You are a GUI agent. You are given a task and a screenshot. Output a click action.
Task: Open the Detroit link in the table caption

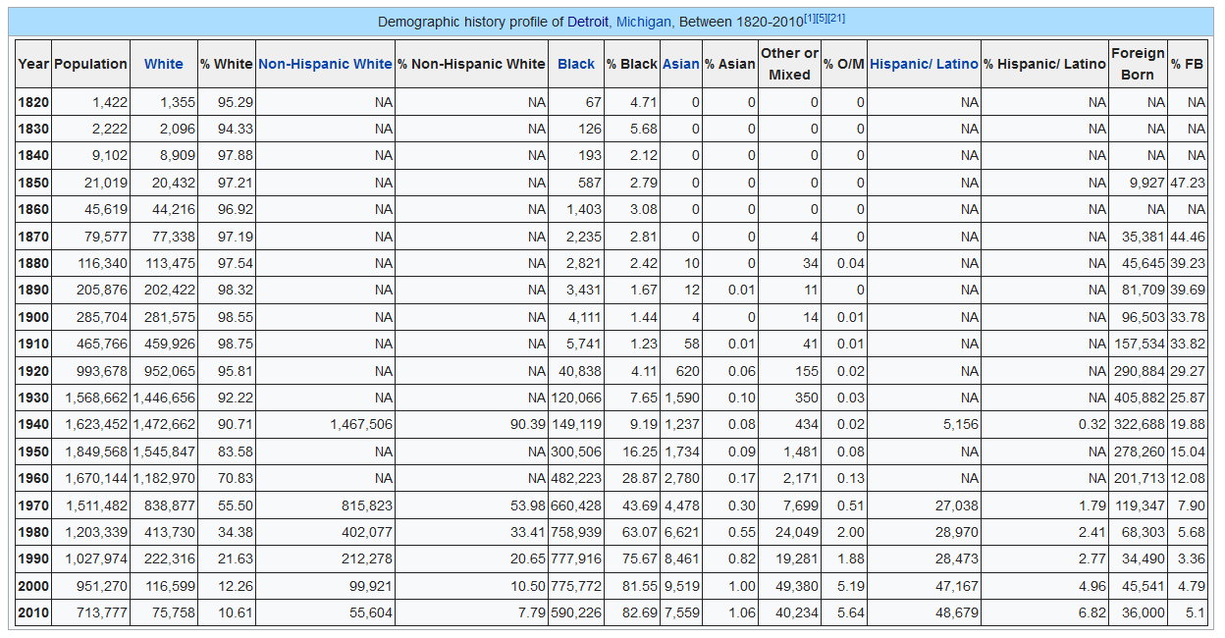click(x=588, y=22)
